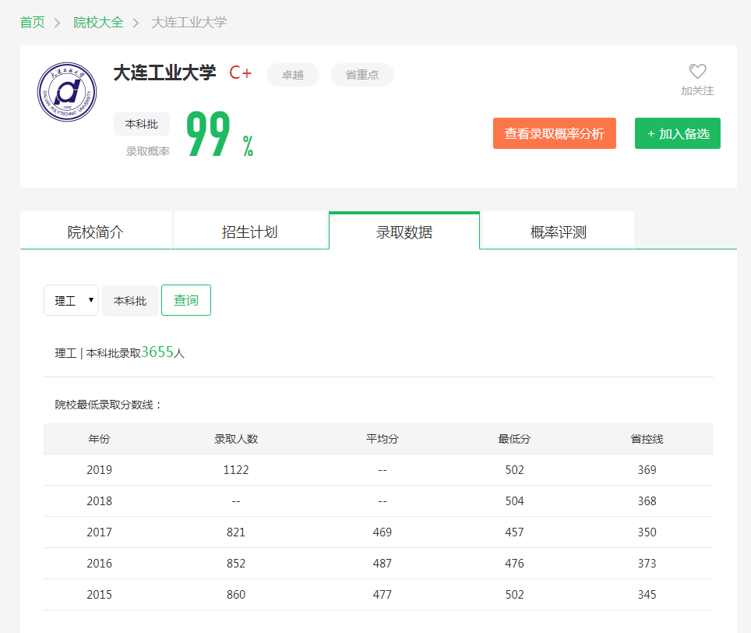Click provincial line 368
This screenshot has height=633, width=751.
(x=647, y=501)
